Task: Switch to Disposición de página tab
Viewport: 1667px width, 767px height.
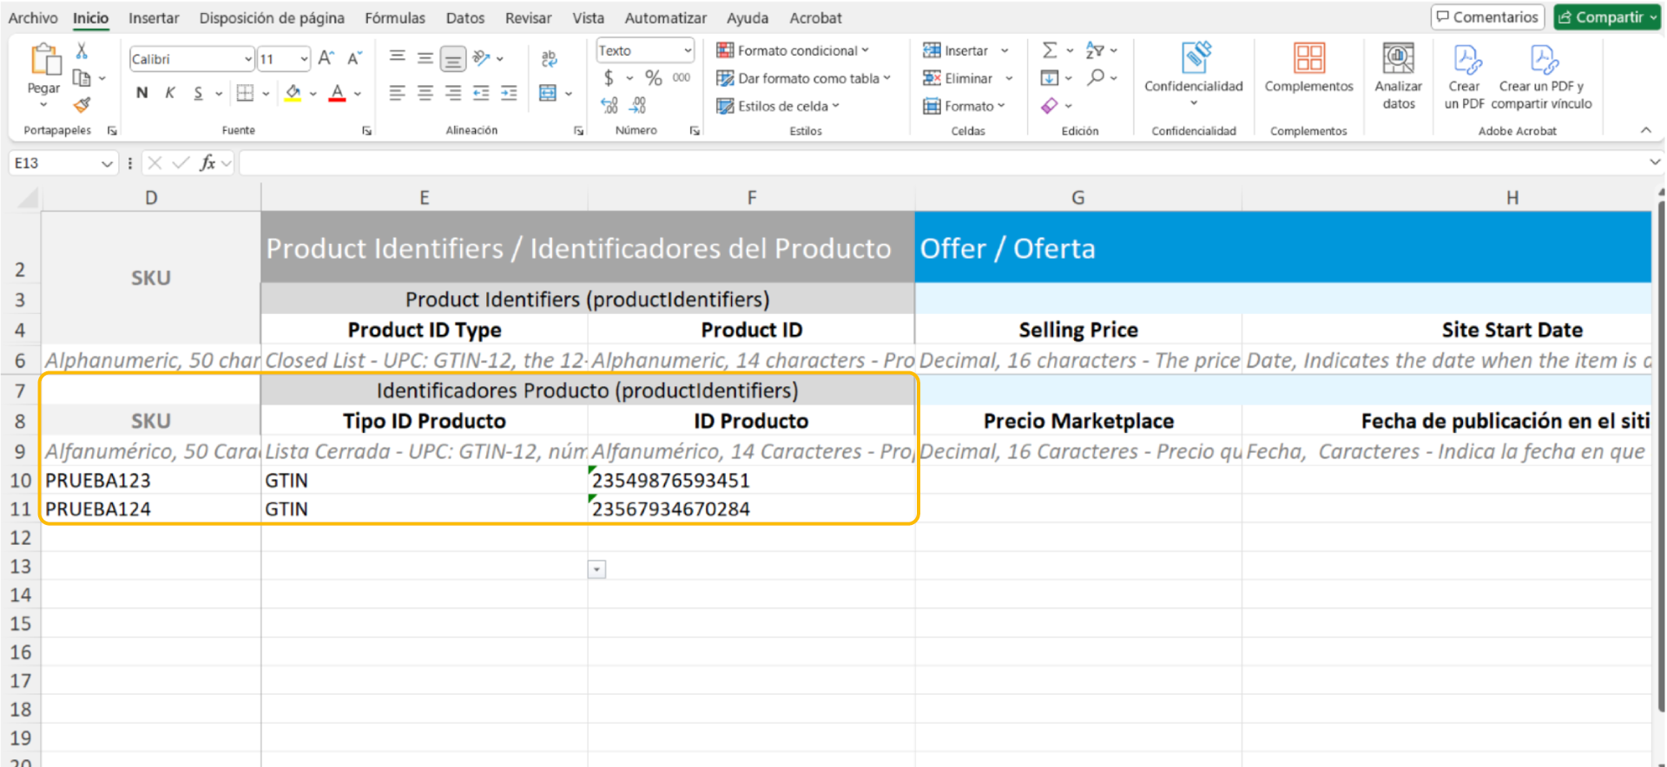Action: click(272, 17)
